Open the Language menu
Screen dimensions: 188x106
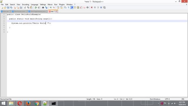[x=34, y=5]
